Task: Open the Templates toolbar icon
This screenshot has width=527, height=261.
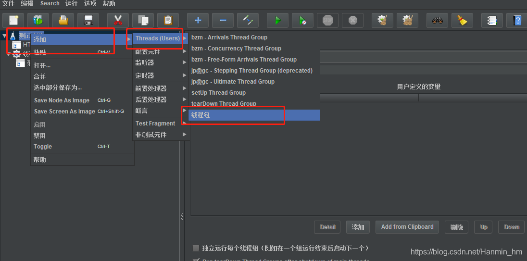Action: click(x=38, y=21)
